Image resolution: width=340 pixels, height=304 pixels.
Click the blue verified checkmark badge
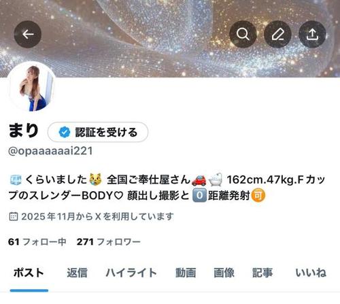65,132
